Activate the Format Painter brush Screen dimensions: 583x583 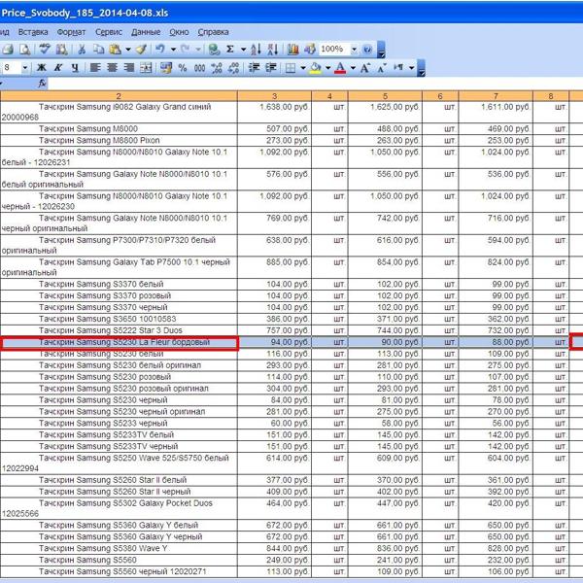coord(141,50)
